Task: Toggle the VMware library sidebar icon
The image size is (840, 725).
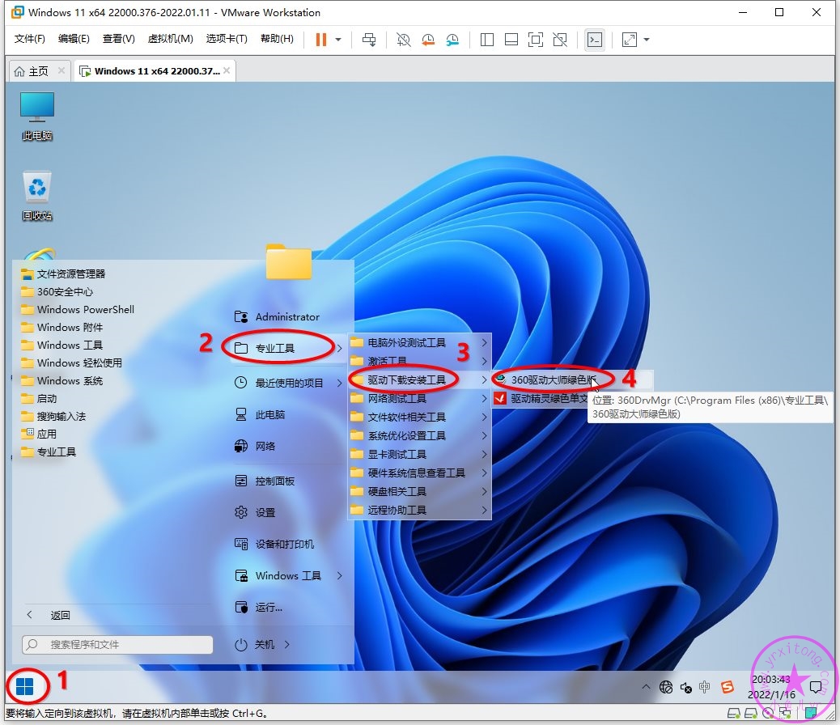Action: pos(487,40)
